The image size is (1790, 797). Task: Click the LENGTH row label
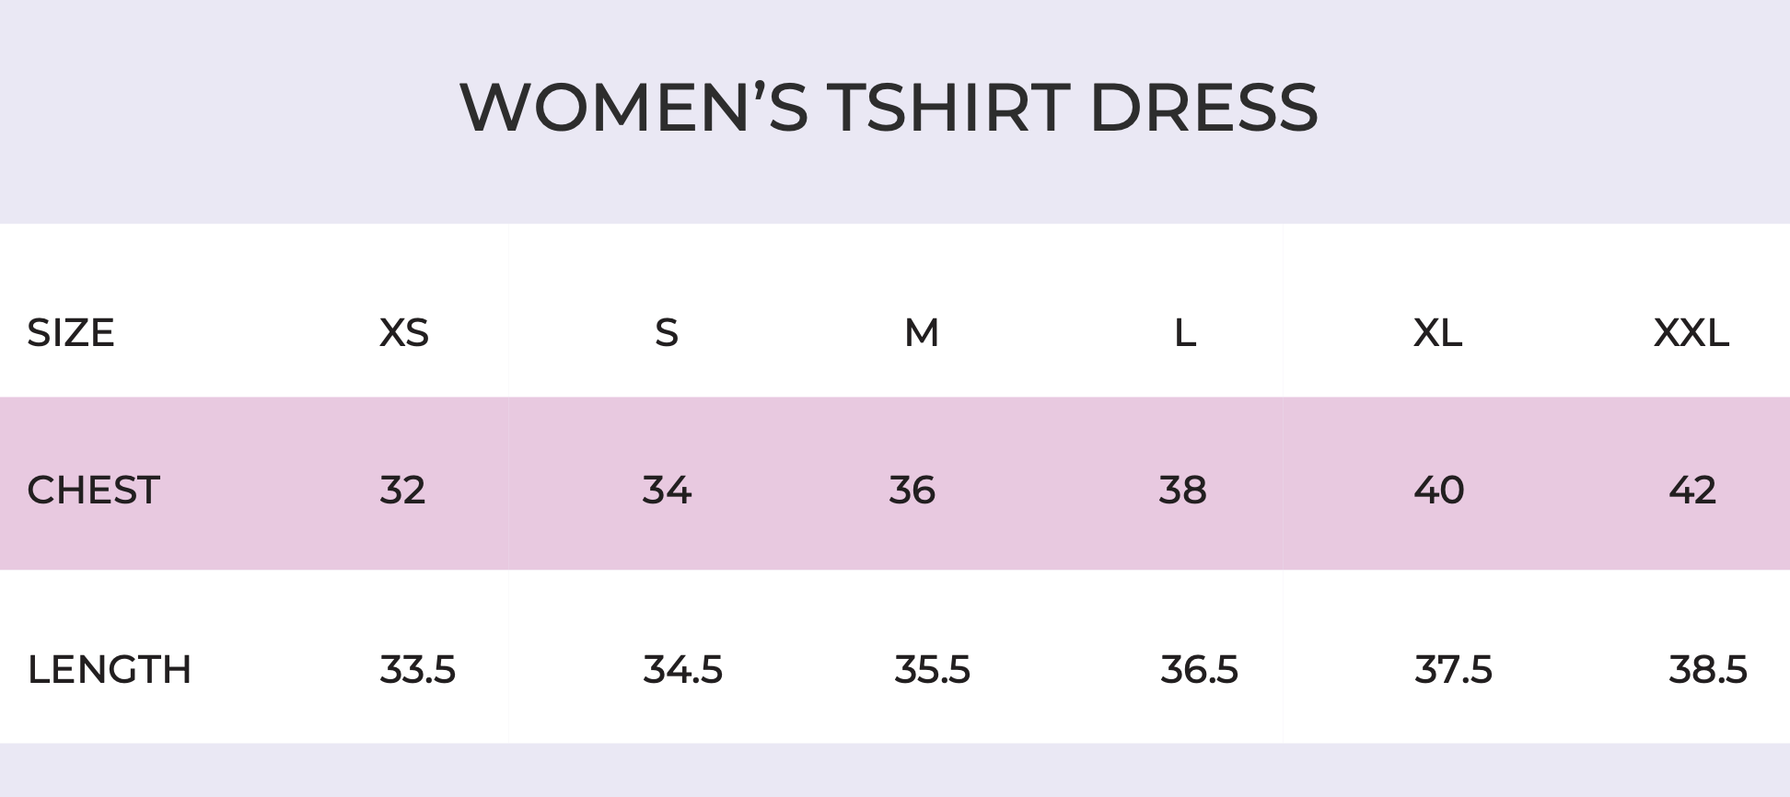(x=110, y=669)
